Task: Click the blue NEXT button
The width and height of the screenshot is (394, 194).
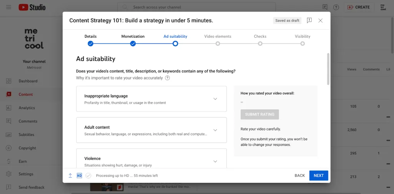Action: 319,176
